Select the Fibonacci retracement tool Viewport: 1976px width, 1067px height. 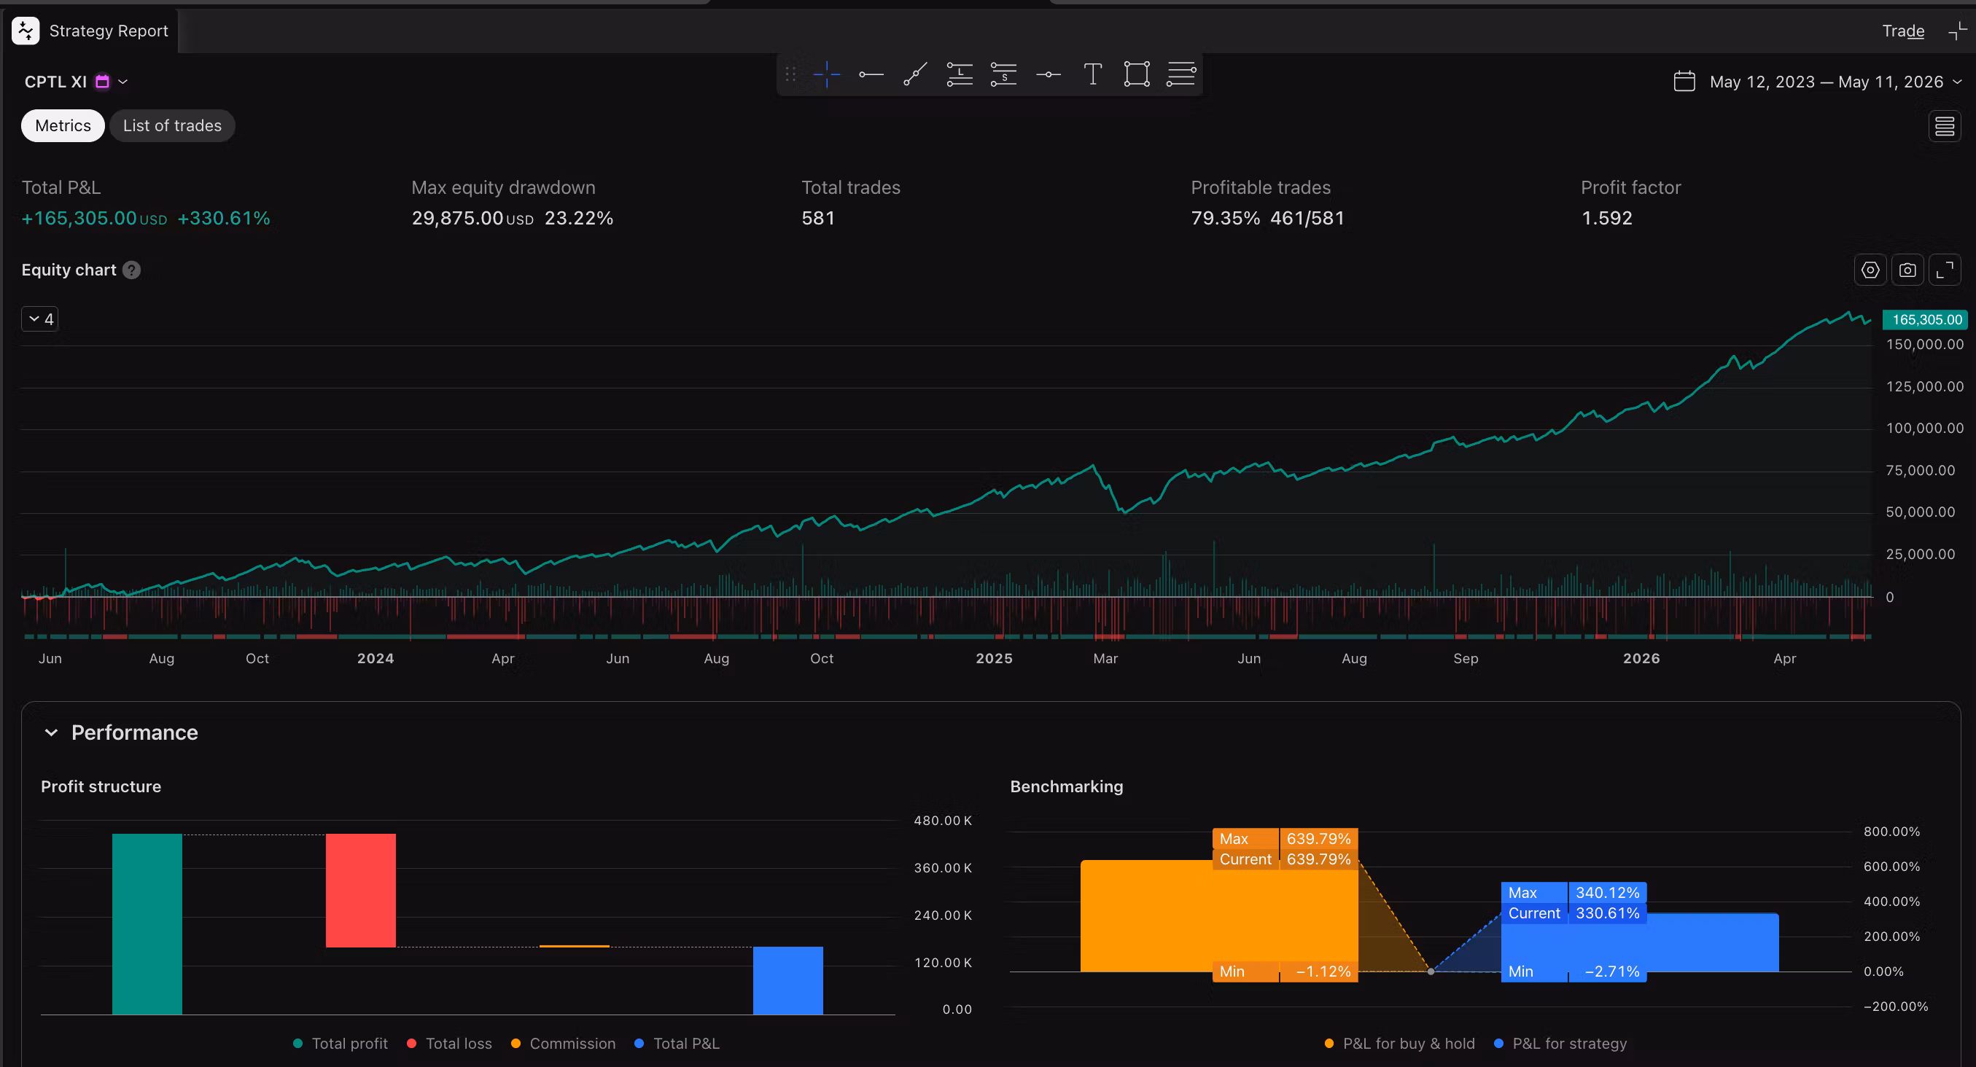(1181, 74)
